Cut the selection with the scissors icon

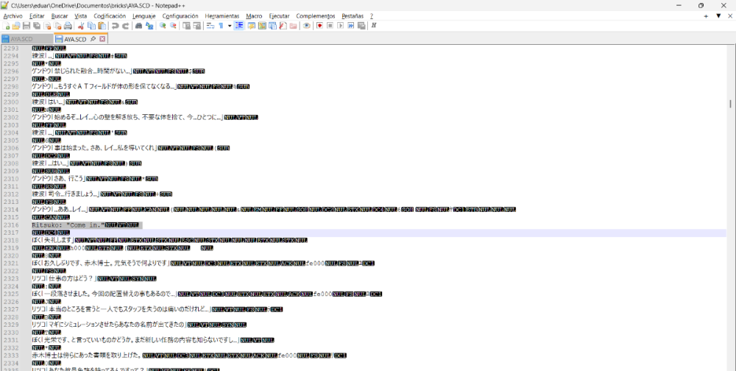point(81,25)
